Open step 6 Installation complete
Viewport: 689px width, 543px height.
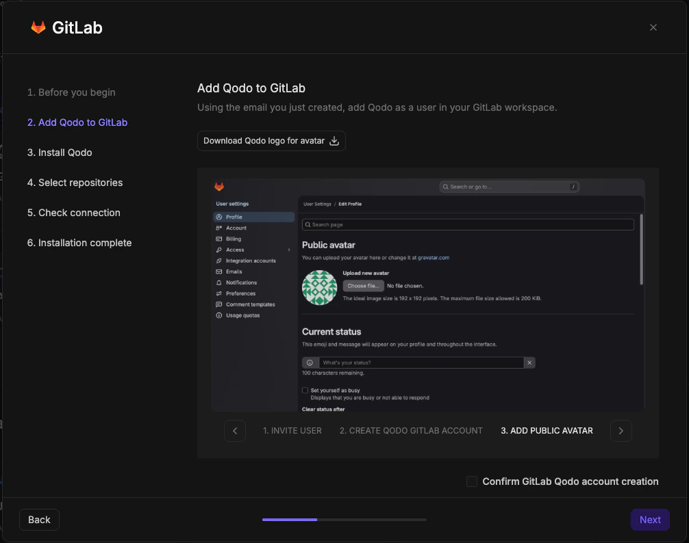[79, 243]
